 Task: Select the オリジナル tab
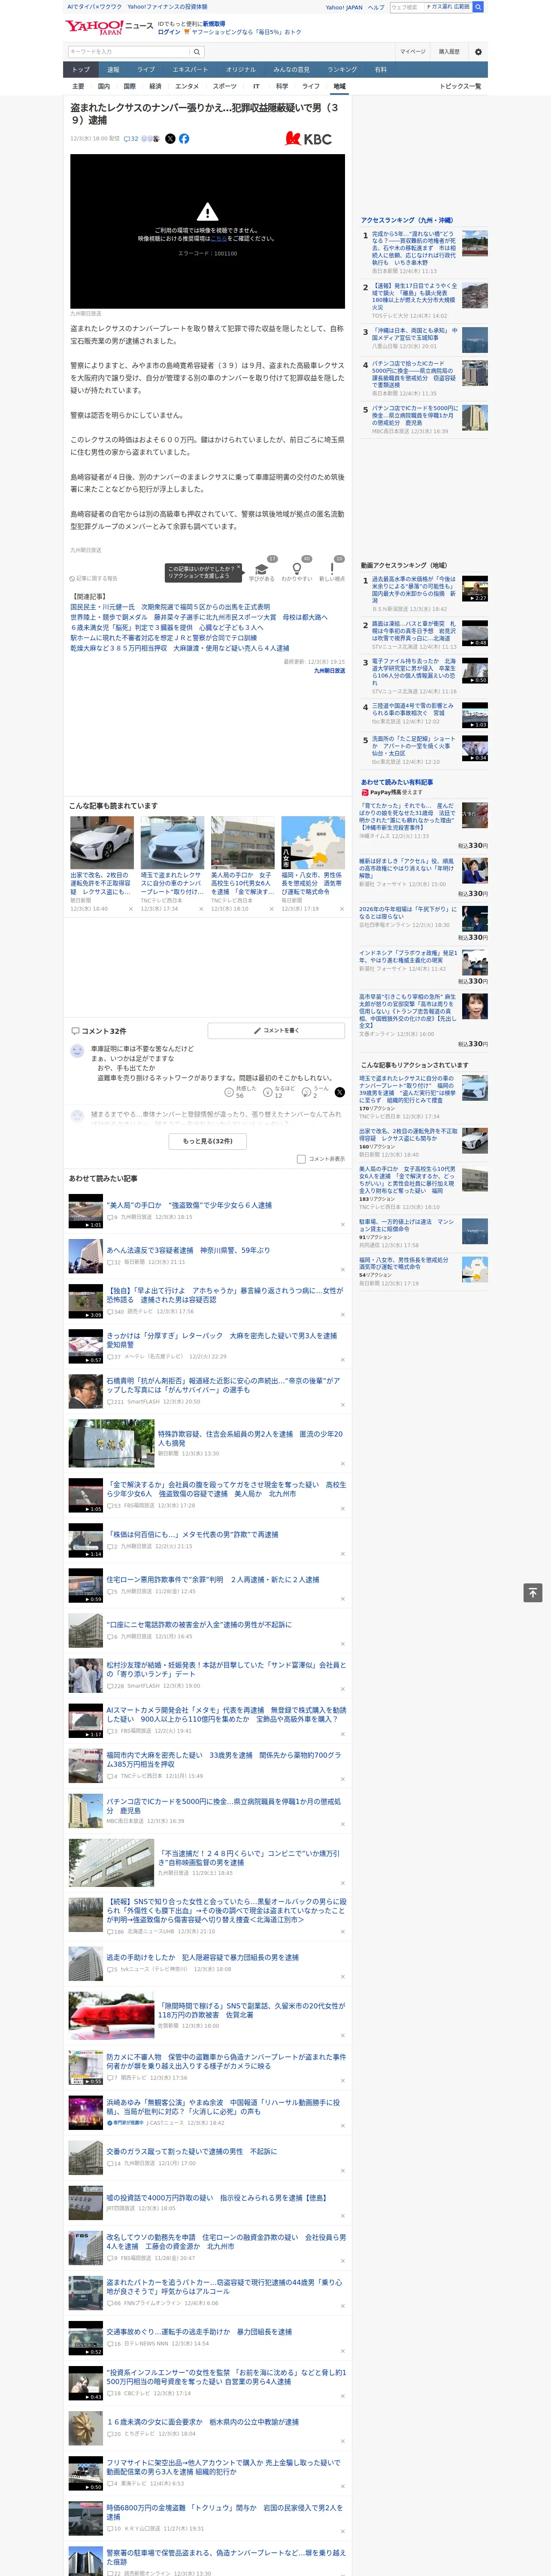click(241, 70)
